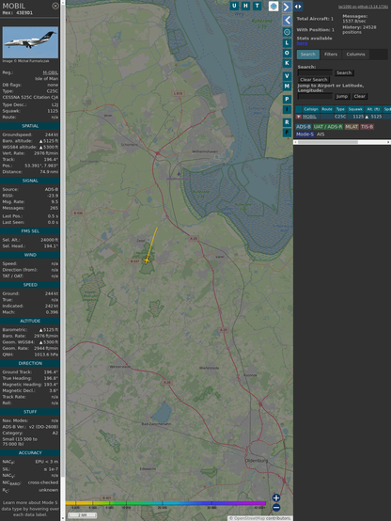Click the H button on the map toolbar
391x521 pixels.
(x=246, y=6)
